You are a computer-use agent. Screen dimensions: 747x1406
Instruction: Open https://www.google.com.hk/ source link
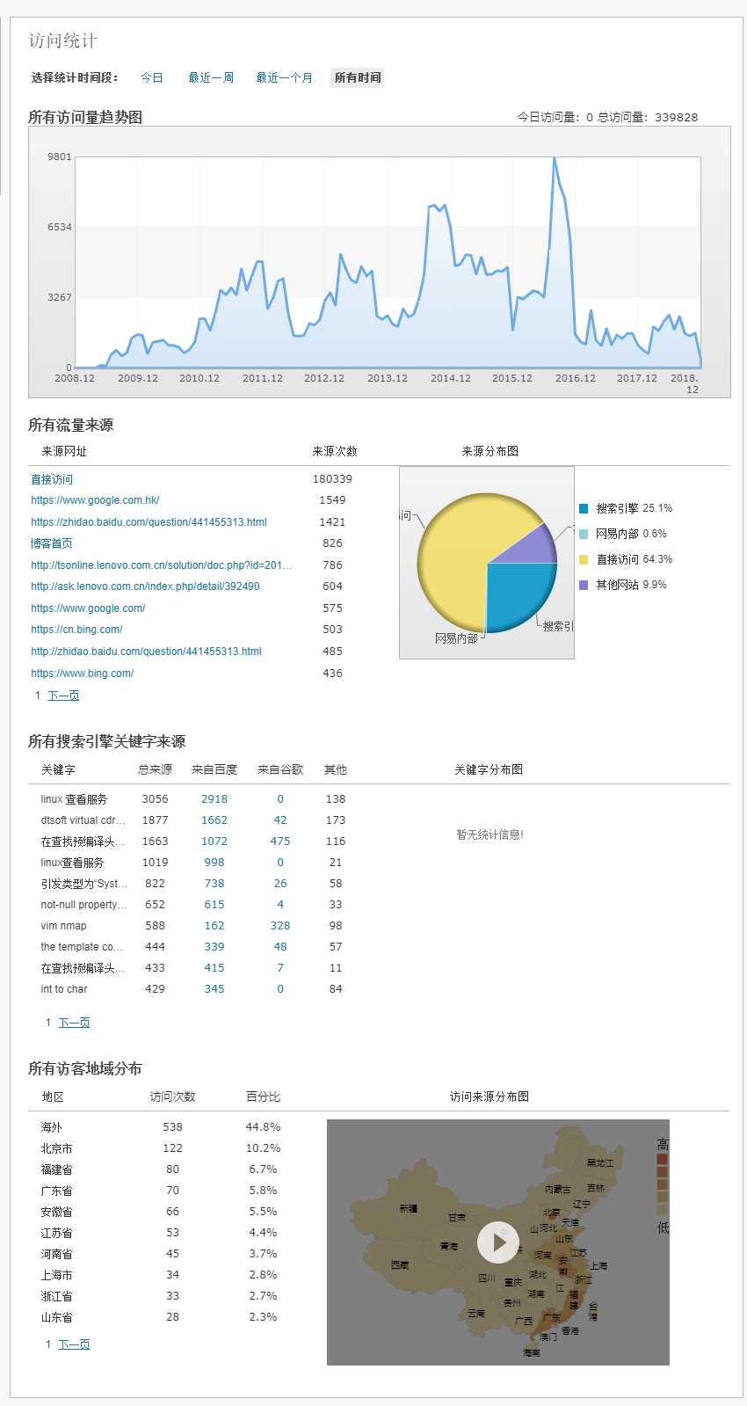pos(95,500)
